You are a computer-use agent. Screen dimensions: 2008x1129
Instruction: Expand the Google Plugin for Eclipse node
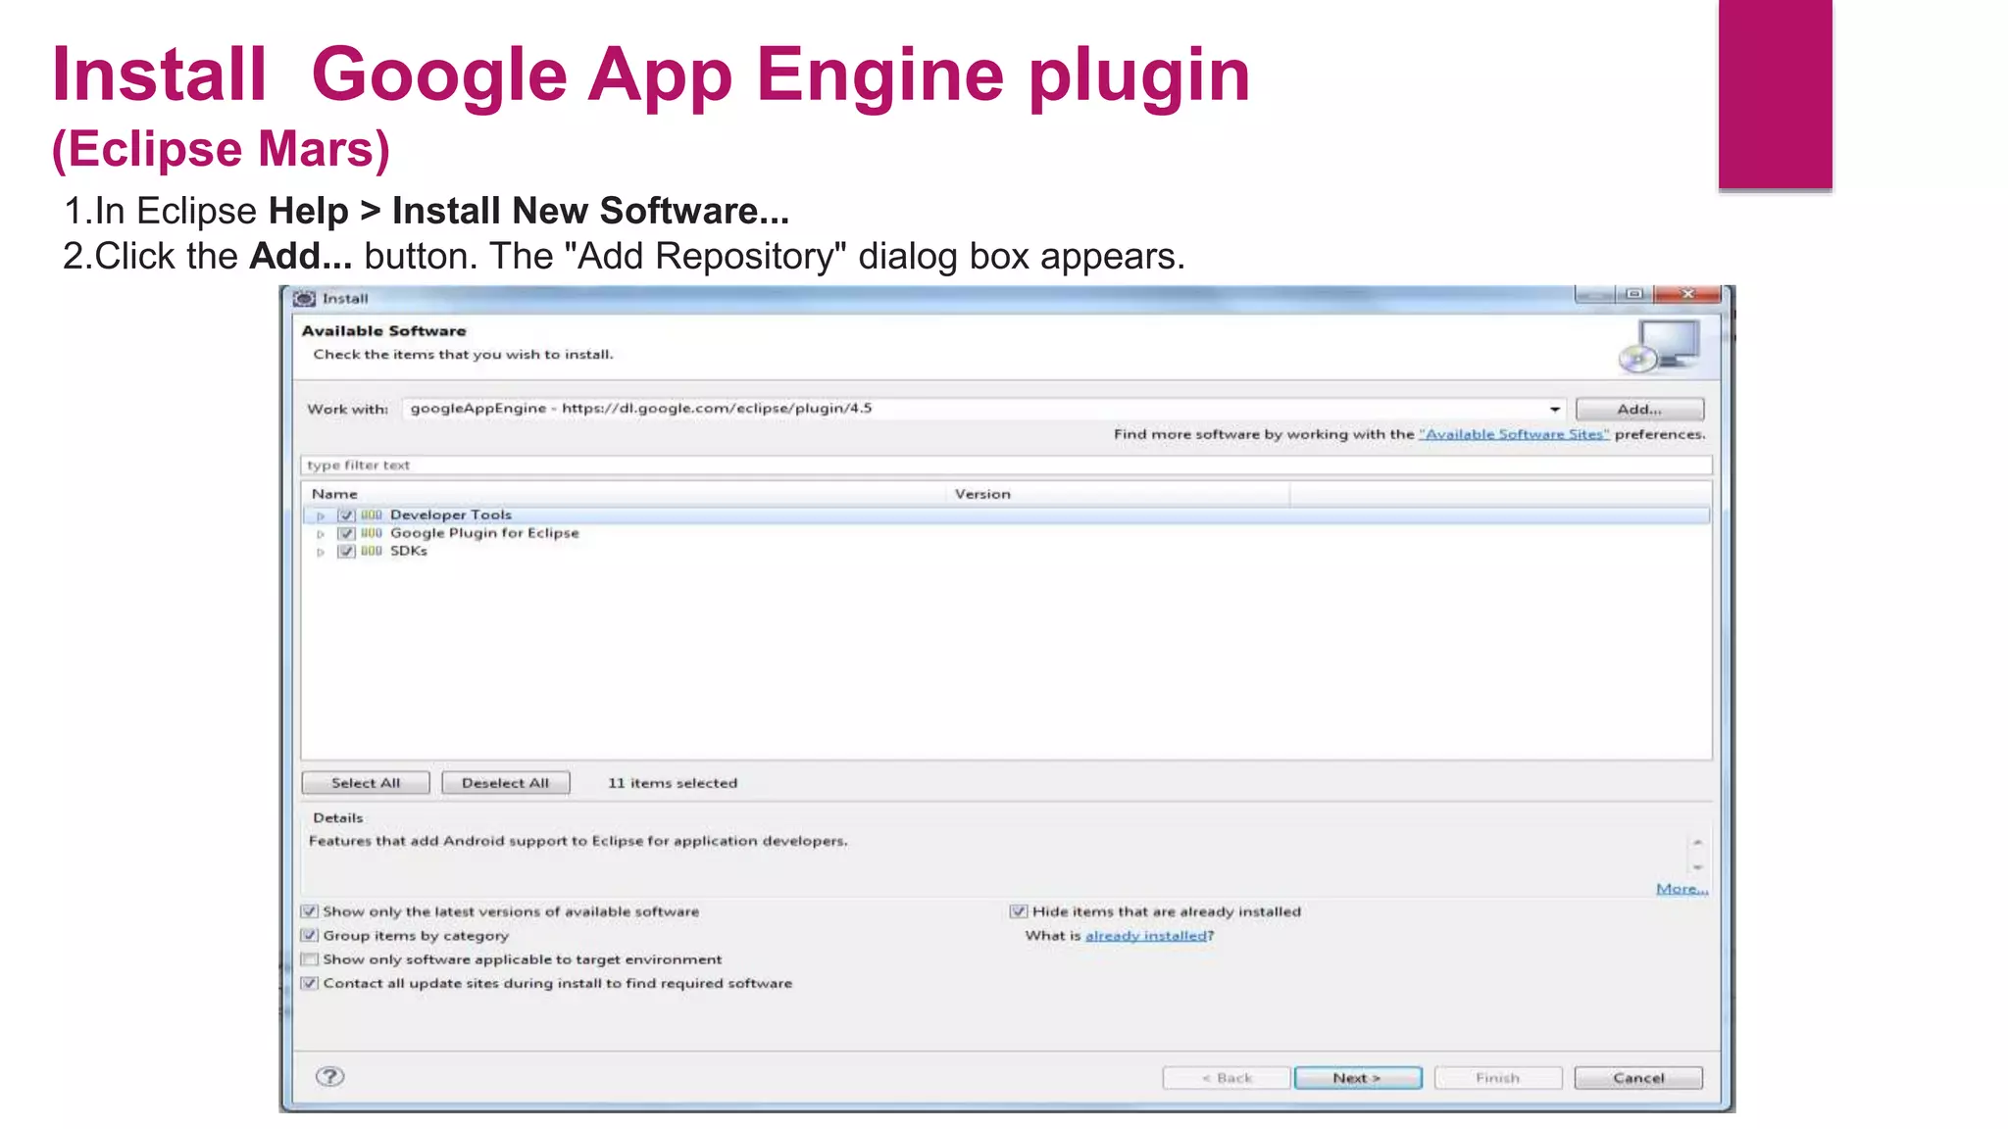pyautogui.click(x=321, y=534)
